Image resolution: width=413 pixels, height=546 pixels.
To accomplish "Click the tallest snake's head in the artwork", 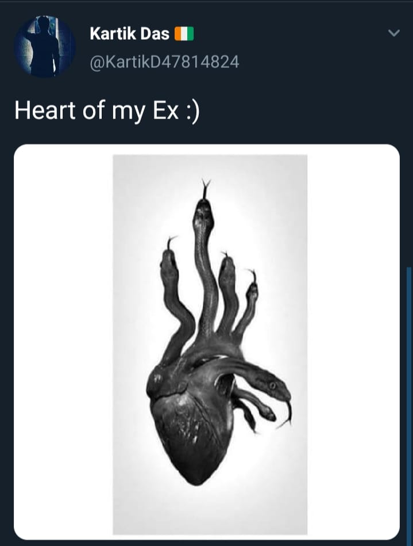I will click(203, 213).
